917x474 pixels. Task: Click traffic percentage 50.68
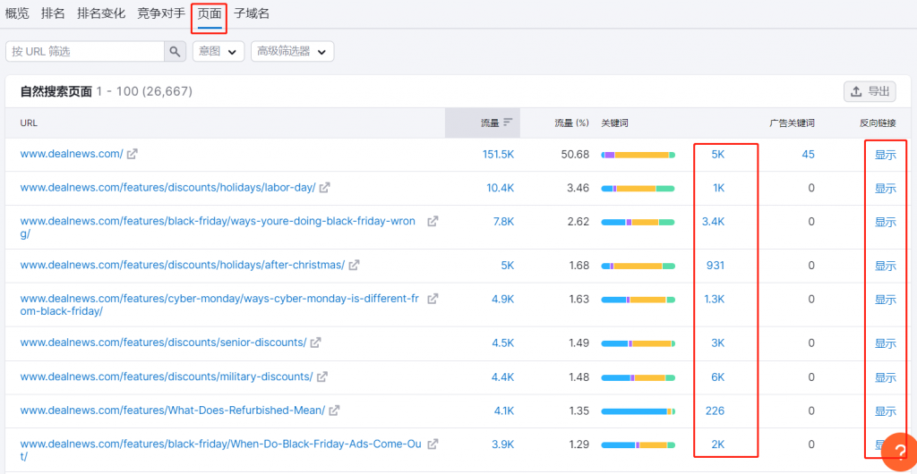(574, 154)
